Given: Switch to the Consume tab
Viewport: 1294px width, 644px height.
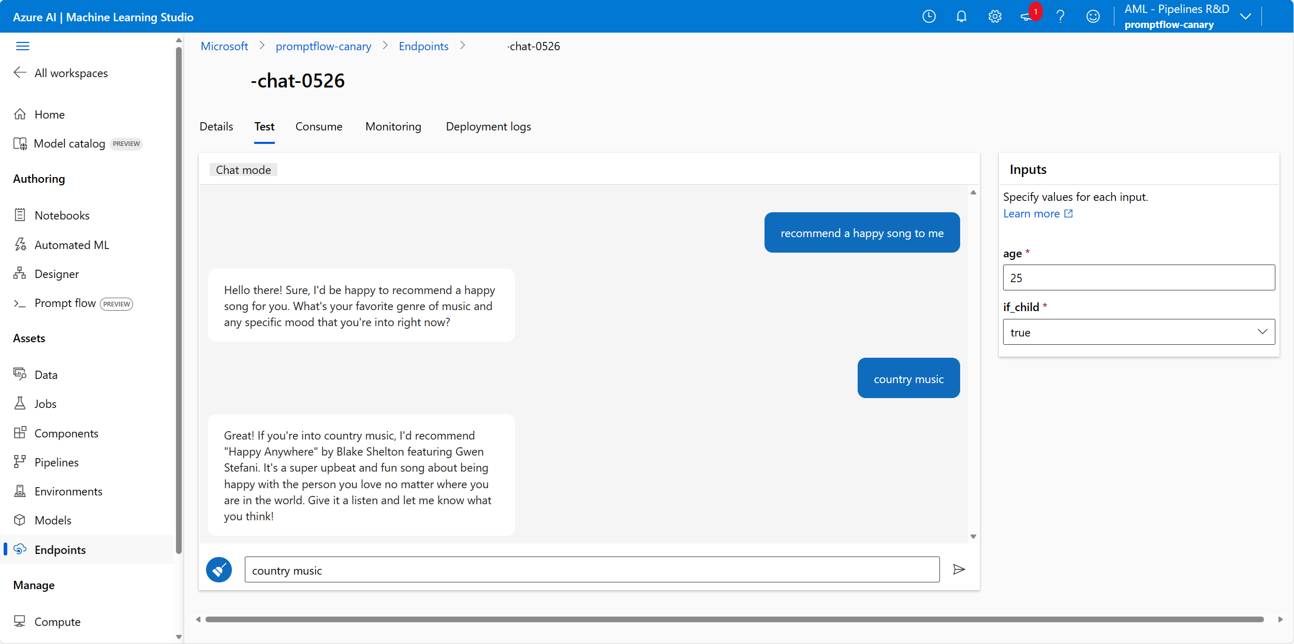Looking at the screenshot, I should [319, 127].
